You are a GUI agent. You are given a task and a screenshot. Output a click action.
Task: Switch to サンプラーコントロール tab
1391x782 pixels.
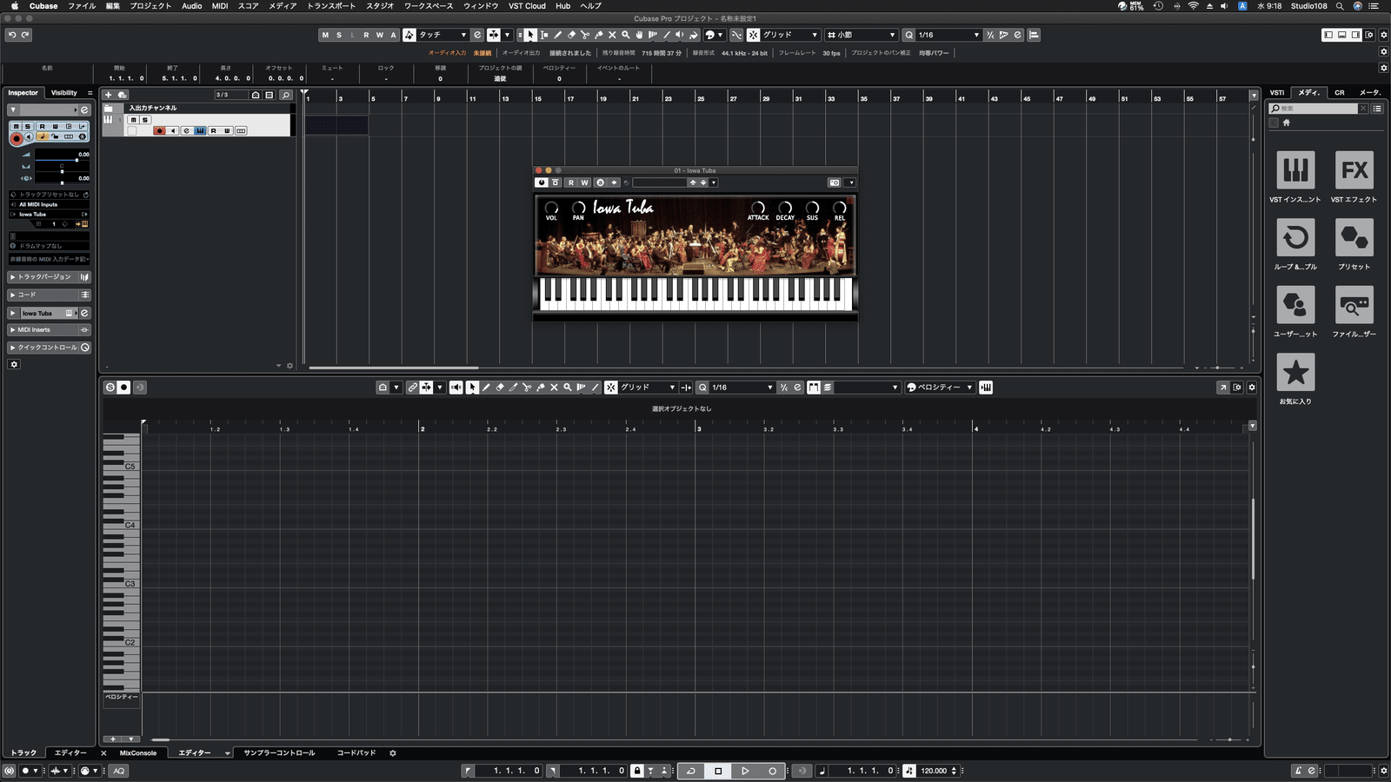pos(279,753)
